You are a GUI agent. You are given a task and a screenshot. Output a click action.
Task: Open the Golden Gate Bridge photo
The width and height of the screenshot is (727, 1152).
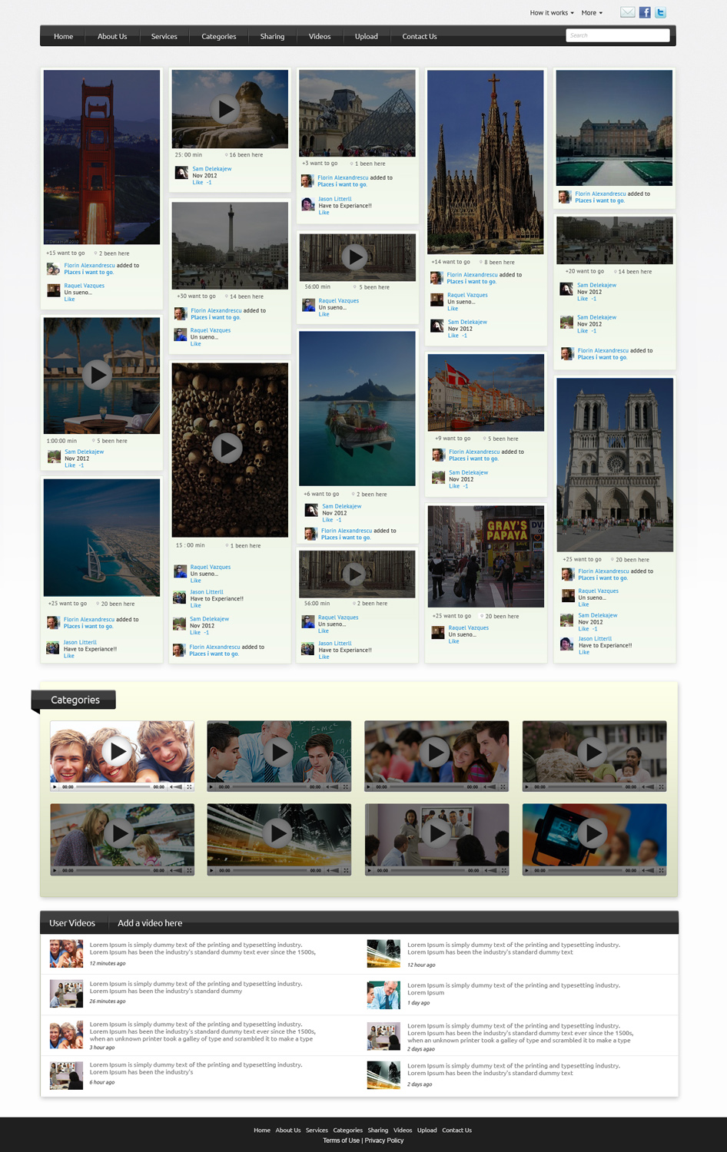[101, 157]
